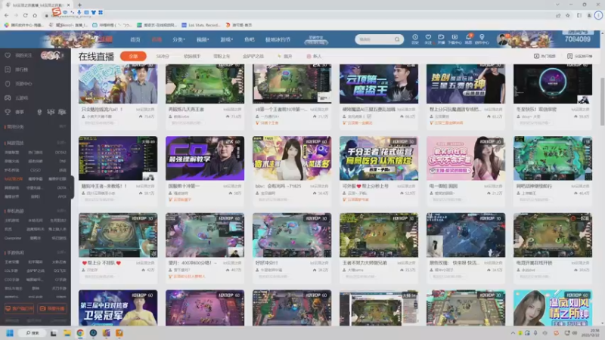Open the 再锻炼几天再王者 stream title

pos(186,110)
